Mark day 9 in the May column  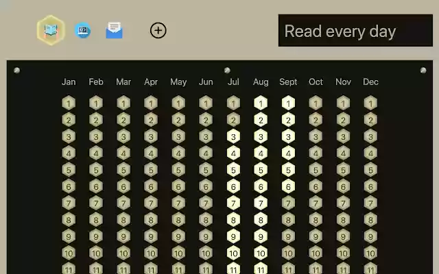tap(178, 236)
